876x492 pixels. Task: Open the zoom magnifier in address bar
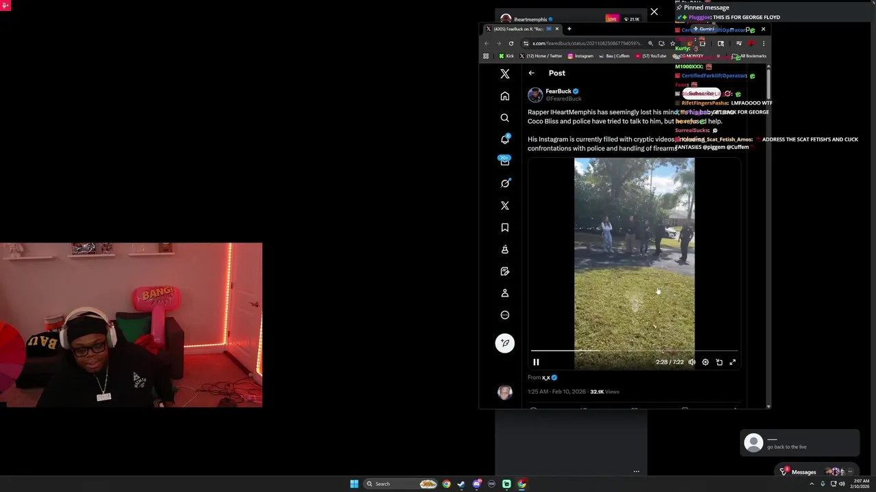[x=651, y=43]
